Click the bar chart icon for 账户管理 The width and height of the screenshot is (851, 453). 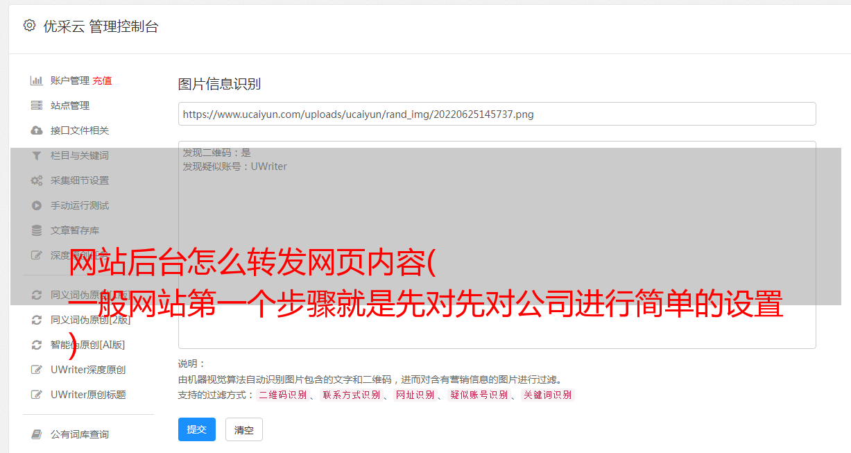click(37, 80)
